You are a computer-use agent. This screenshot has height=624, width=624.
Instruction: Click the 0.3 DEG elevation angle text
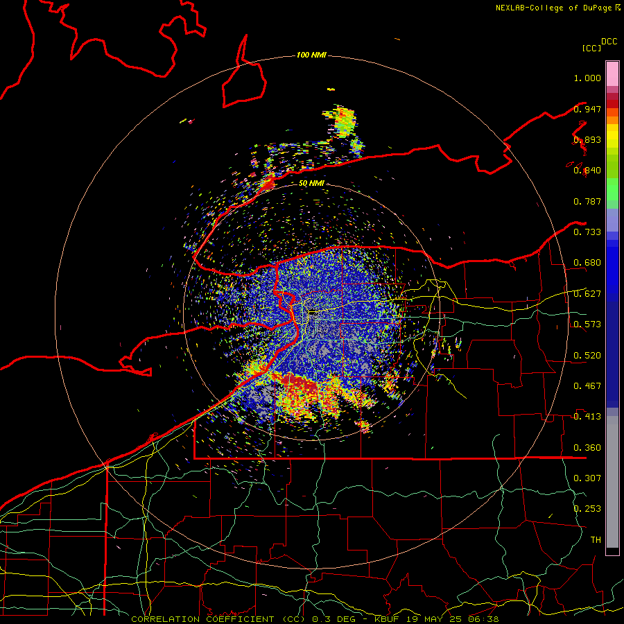(x=334, y=619)
